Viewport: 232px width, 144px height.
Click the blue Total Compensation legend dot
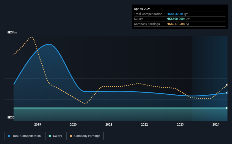pyautogui.click(x=9, y=136)
